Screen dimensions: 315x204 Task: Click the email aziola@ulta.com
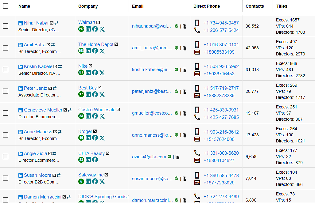(x=149, y=157)
